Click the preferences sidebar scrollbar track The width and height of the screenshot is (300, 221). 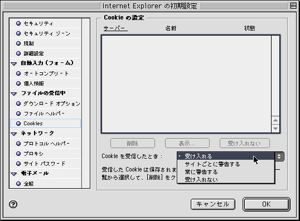(86, 103)
